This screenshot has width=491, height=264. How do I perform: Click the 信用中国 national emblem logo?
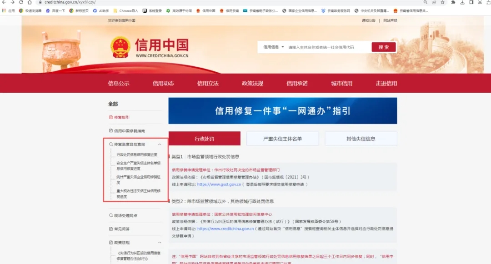coord(120,47)
